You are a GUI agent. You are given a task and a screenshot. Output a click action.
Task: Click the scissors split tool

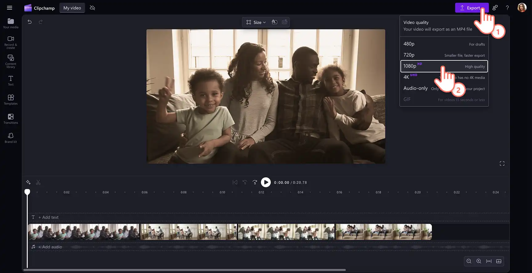38,182
